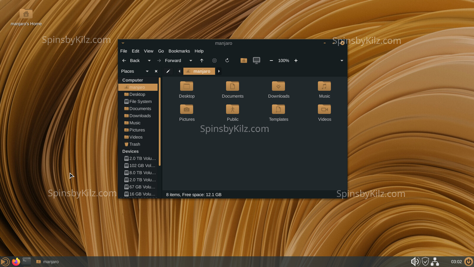Open the volume control in tray

[x=415, y=261]
